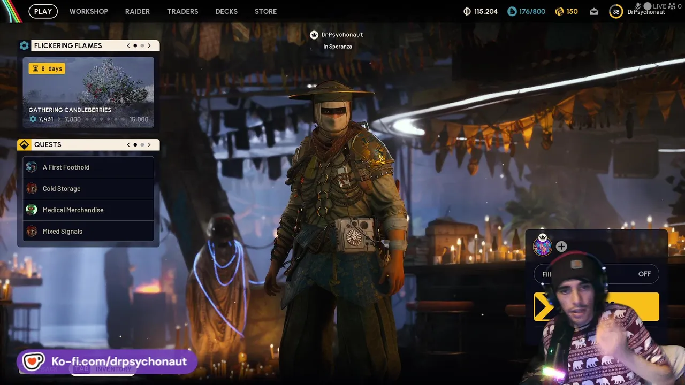Open the A First Foothold quest
Viewport: 685px width, 385px height.
click(x=88, y=167)
